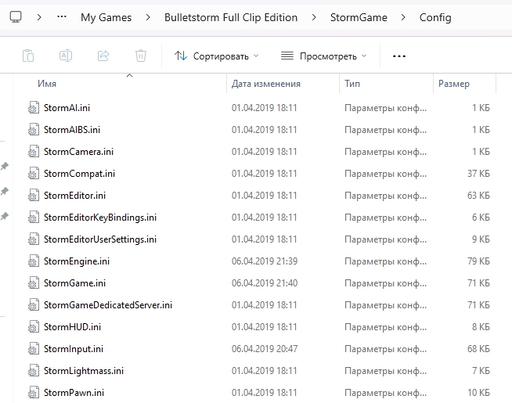Click the Delete trash icon
Screen dimensions: 512x403
(141, 56)
